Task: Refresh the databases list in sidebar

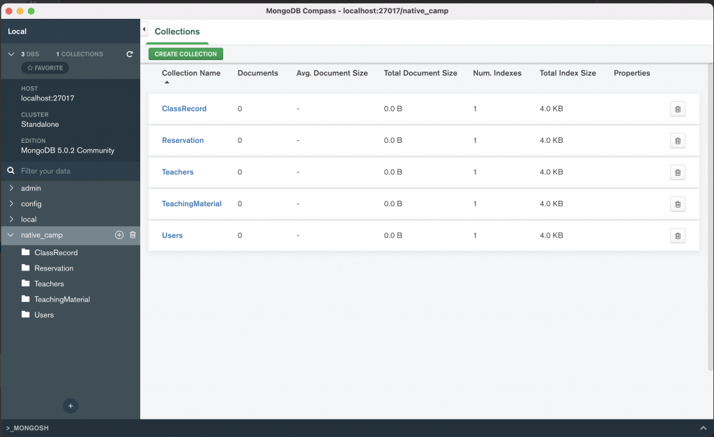Action: pos(130,54)
